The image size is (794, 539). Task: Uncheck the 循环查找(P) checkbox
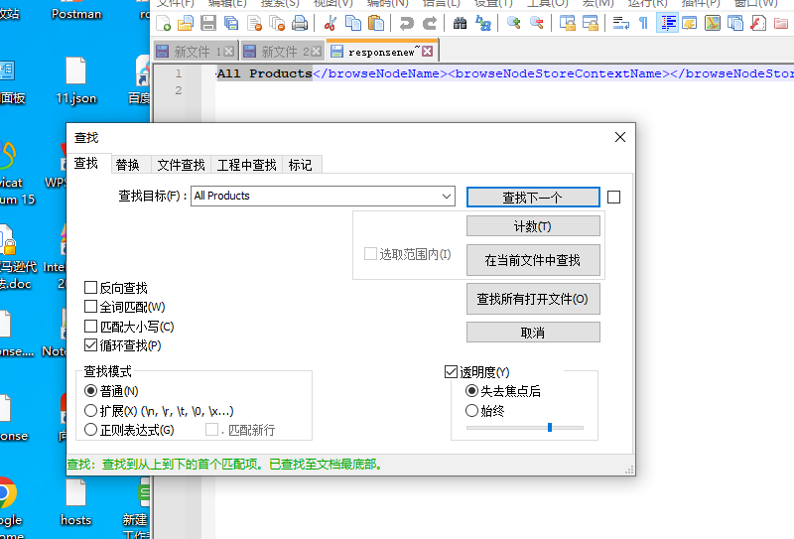tap(90, 345)
